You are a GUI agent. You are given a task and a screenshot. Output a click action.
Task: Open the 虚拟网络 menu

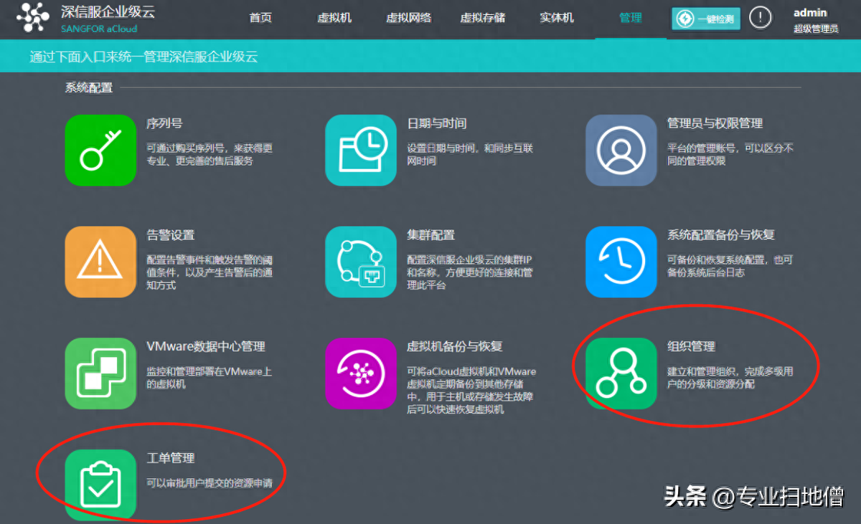[x=409, y=19]
